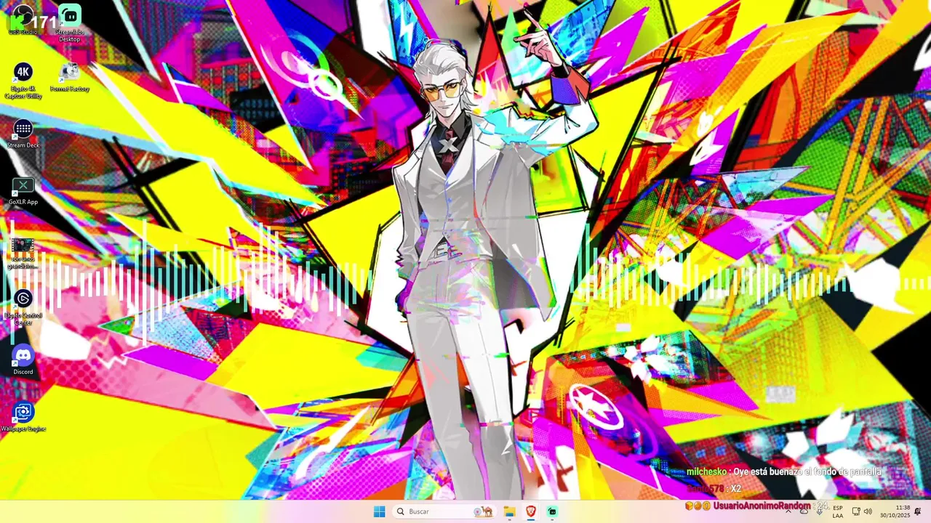The height and width of the screenshot is (523, 931).
Task: Open the network status tray icon
Action: [x=856, y=511]
